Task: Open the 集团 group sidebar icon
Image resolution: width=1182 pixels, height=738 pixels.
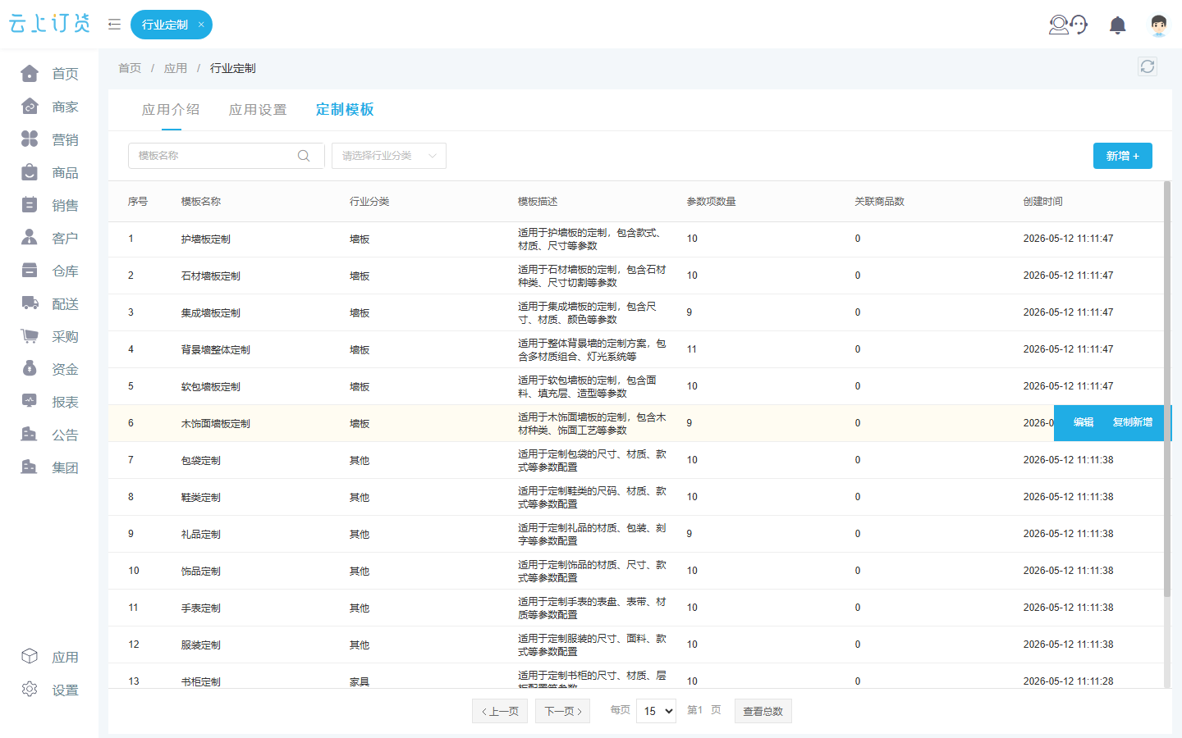Action: point(30,467)
